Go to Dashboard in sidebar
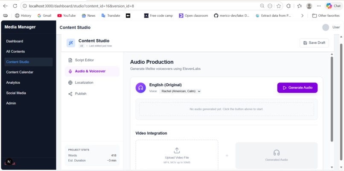This screenshot has height=171, width=344. click(29, 41)
